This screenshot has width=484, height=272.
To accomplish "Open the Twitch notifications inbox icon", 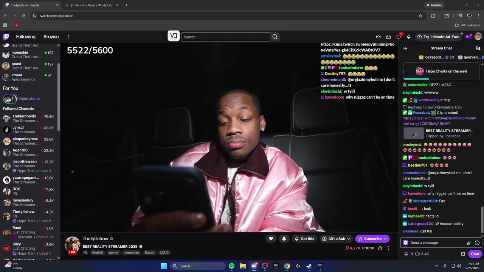I will click(388, 37).
